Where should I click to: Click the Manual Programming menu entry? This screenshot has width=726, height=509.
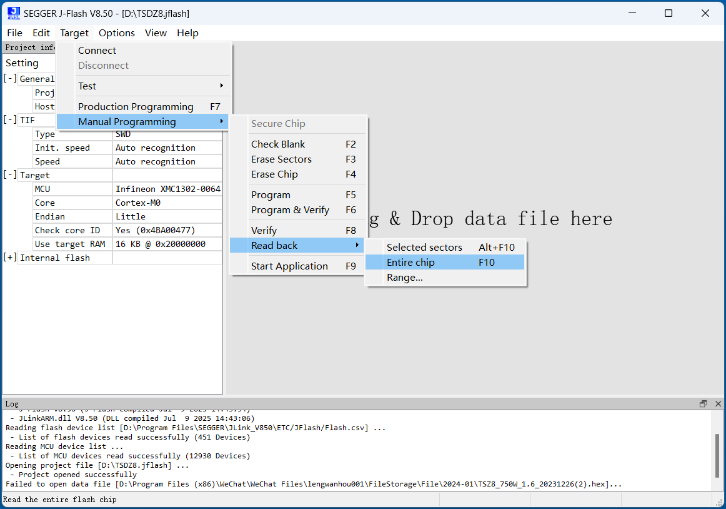coord(142,122)
